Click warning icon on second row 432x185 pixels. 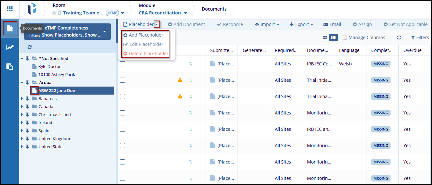tap(180, 80)
